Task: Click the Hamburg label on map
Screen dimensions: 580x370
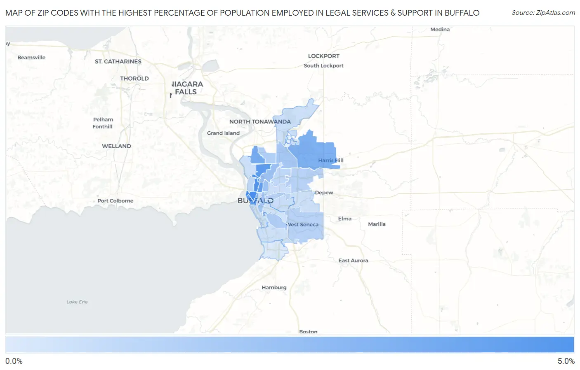Action: click(274, 288)
